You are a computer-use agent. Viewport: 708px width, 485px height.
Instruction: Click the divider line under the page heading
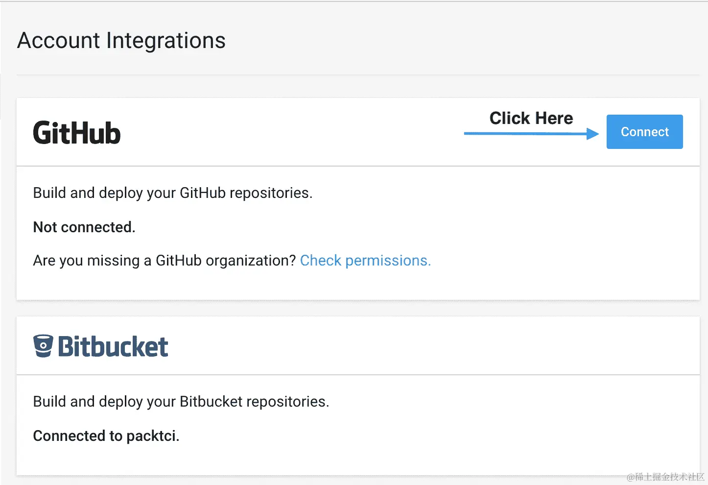point(357,75)
